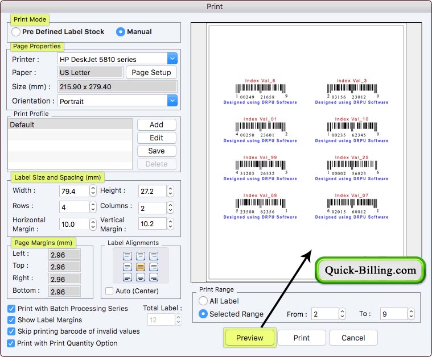Toggle Show Label Margins checkbox

tap(11, 320)
